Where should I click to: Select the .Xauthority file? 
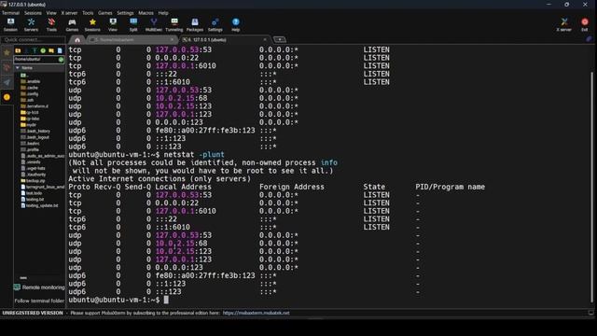(x=34, y=175)
